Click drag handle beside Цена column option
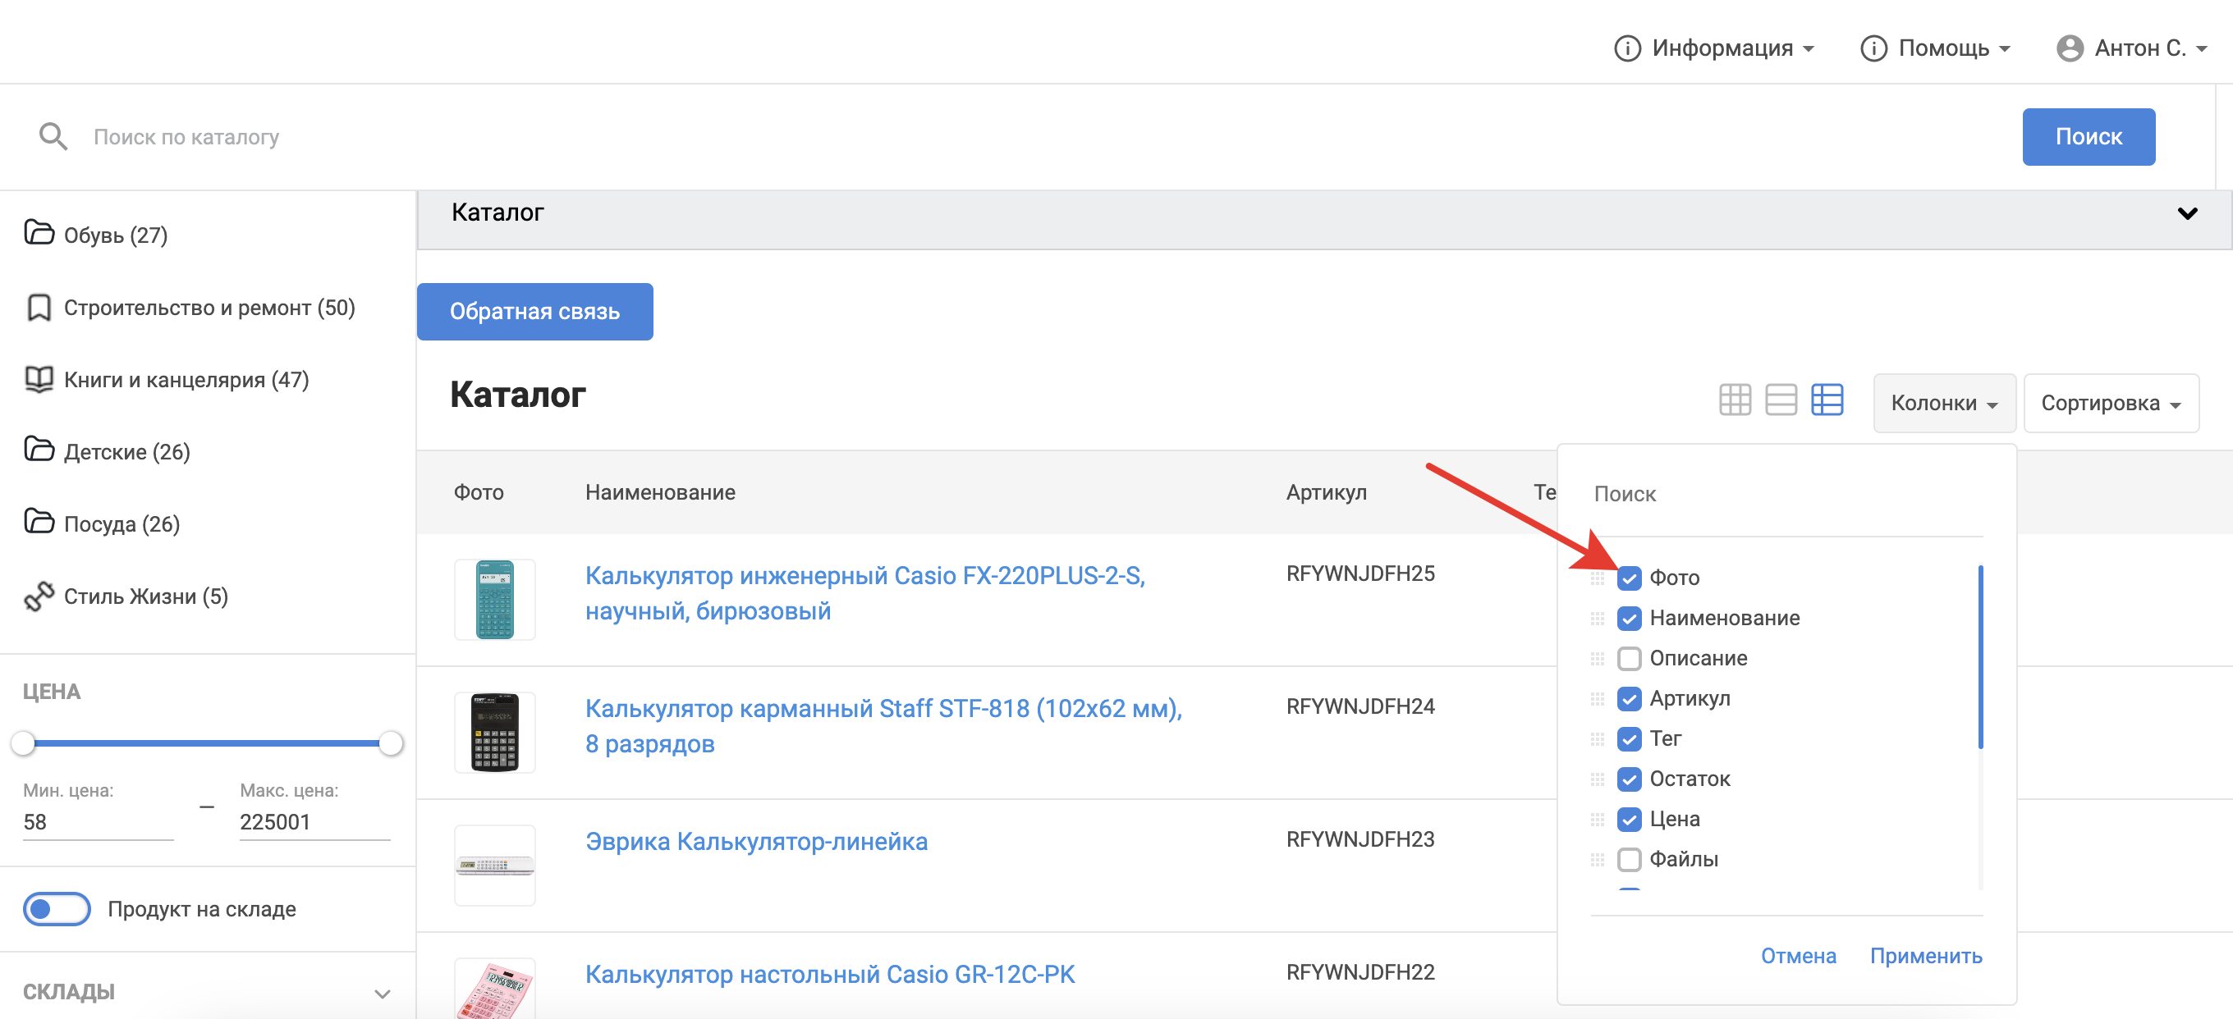This screenshot has width=2233, height=1019. tap(1597, 820)
